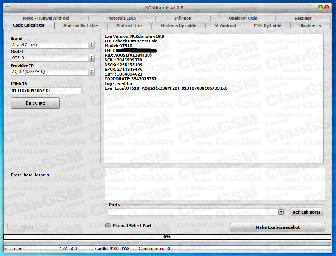Click the title bar pill icon
The width and height of the screenshot is (336, 256).
pyautogui.click(x=8, y=8)
